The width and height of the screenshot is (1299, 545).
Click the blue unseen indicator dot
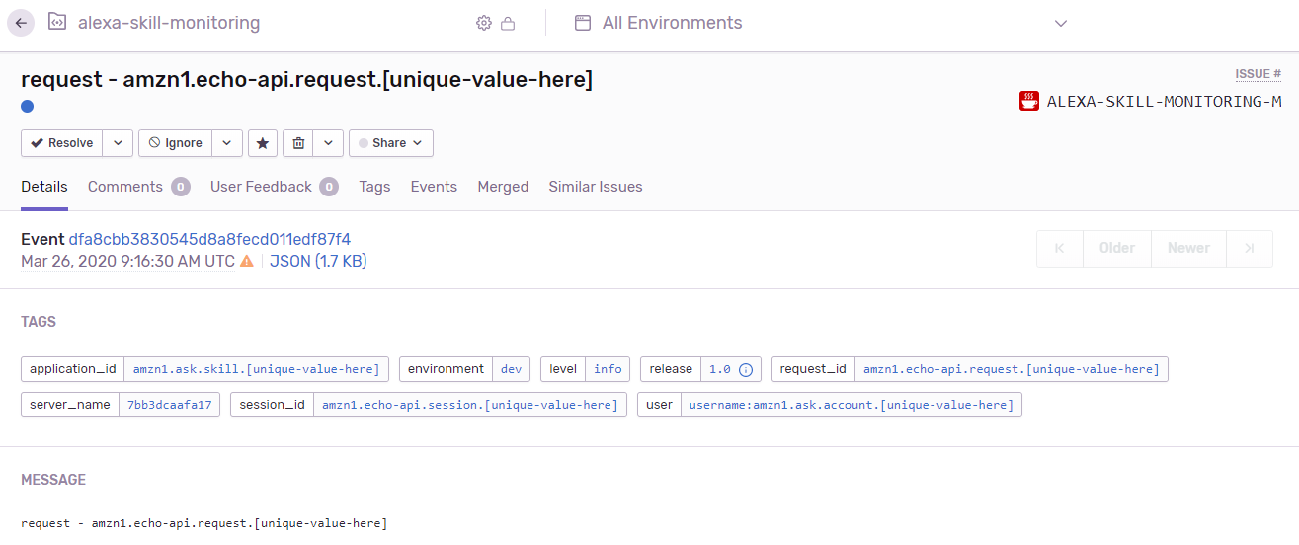click(27, 106)
